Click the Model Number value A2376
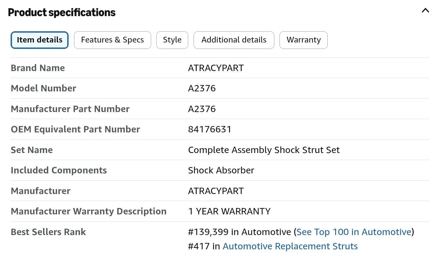The image size is (437, 253). pos(202,88)
